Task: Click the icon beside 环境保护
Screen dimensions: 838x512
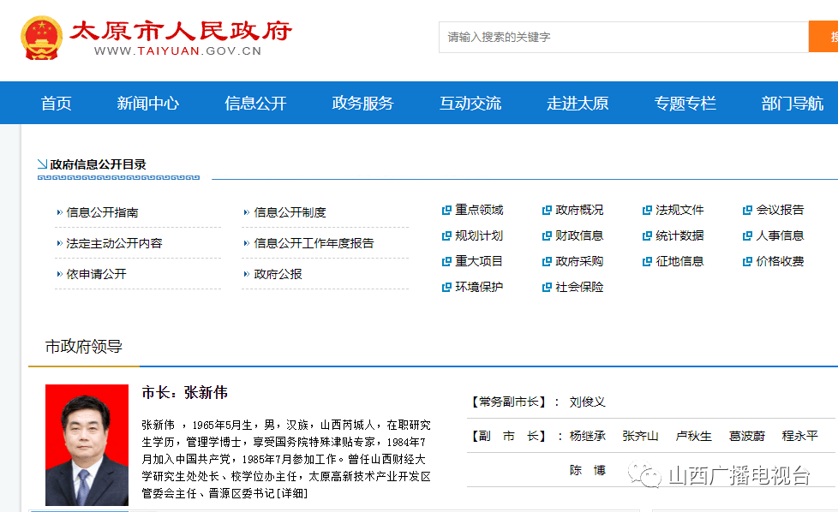Action: (446, 287)
